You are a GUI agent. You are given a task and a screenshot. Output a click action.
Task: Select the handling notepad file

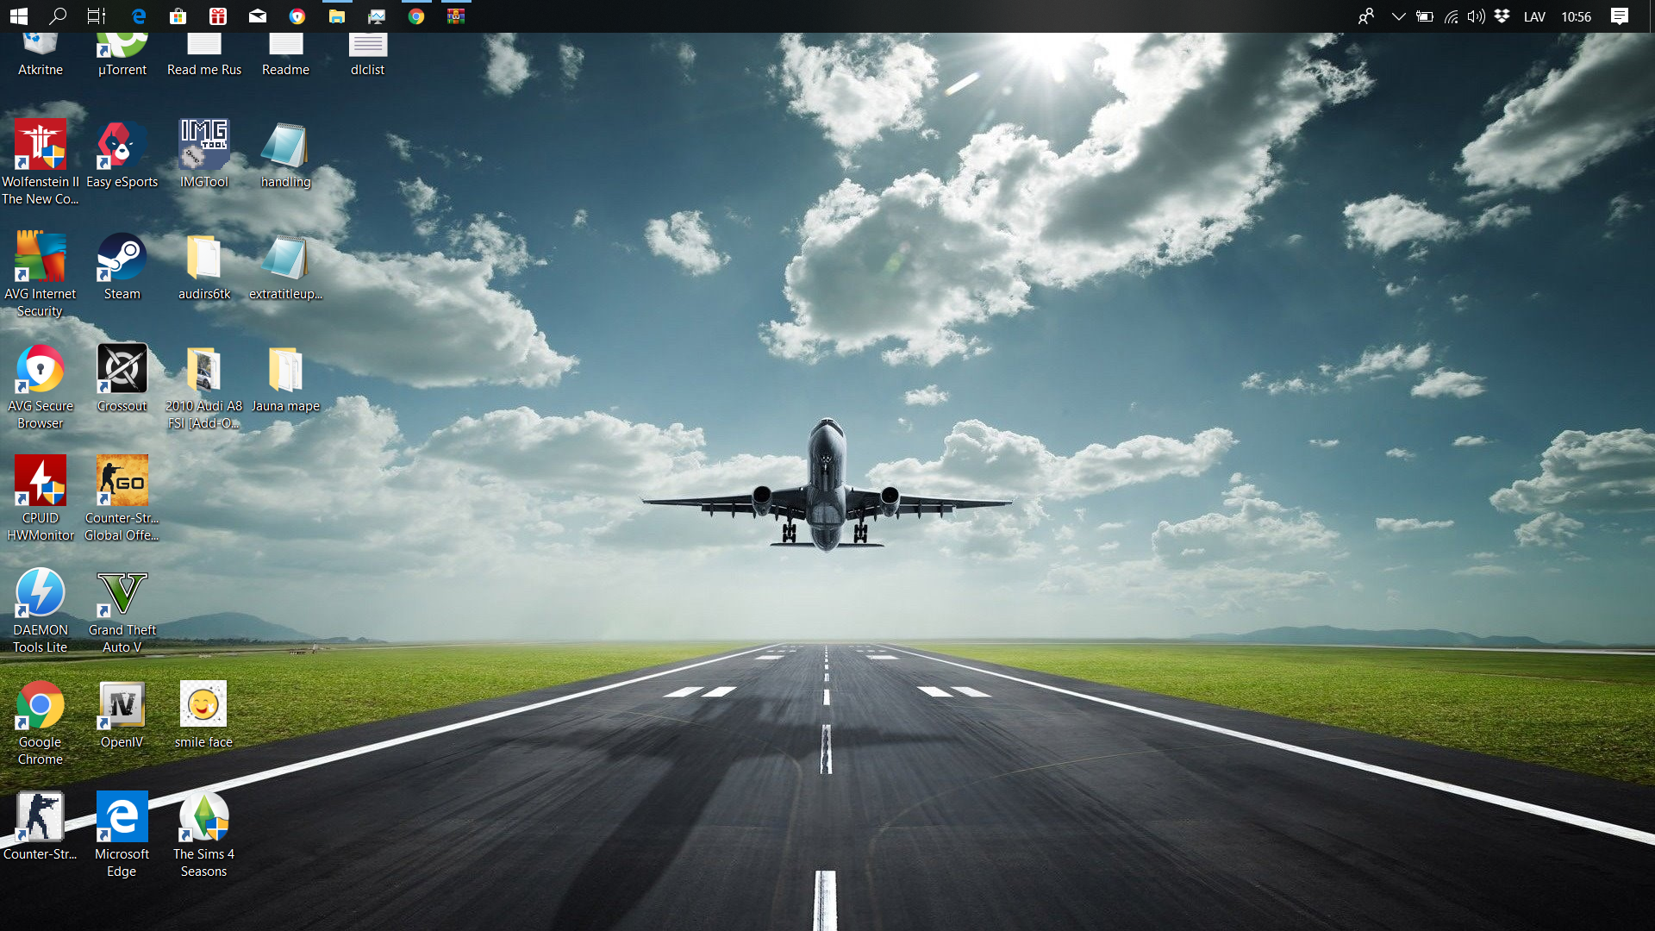point(285,153)
